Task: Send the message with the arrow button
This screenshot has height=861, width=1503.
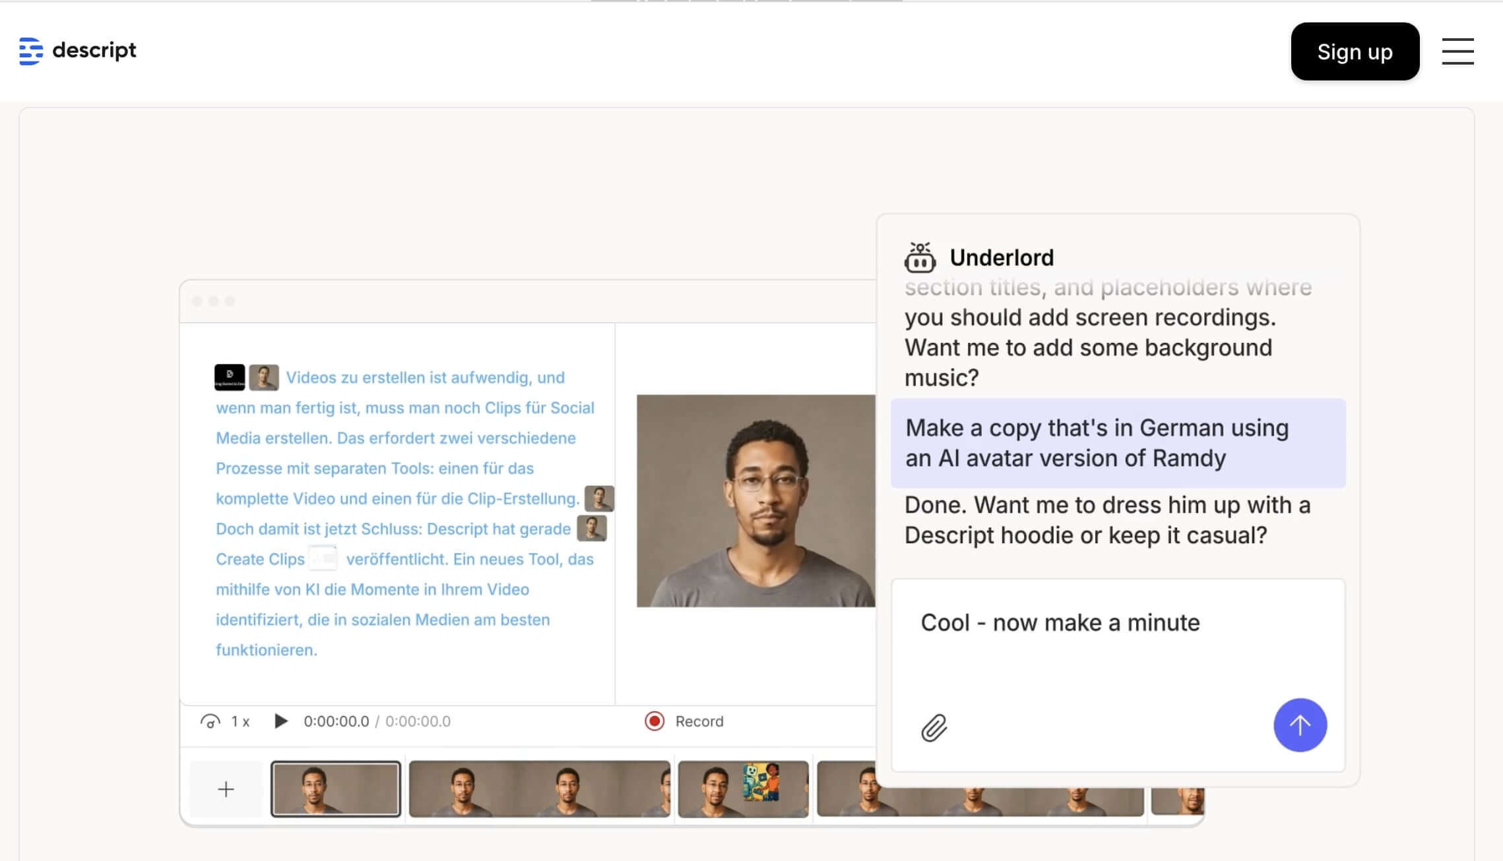Action: coord(1300,725)
